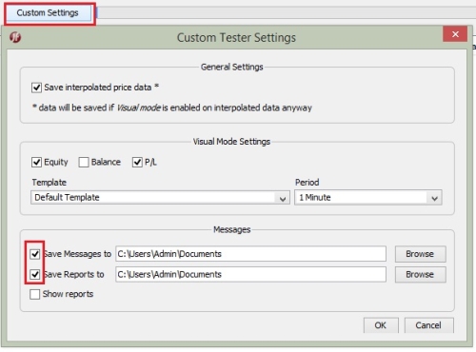Toggle the P/L checkbox
The width and height of the screenshot is (476, 352).
[137, 162]
